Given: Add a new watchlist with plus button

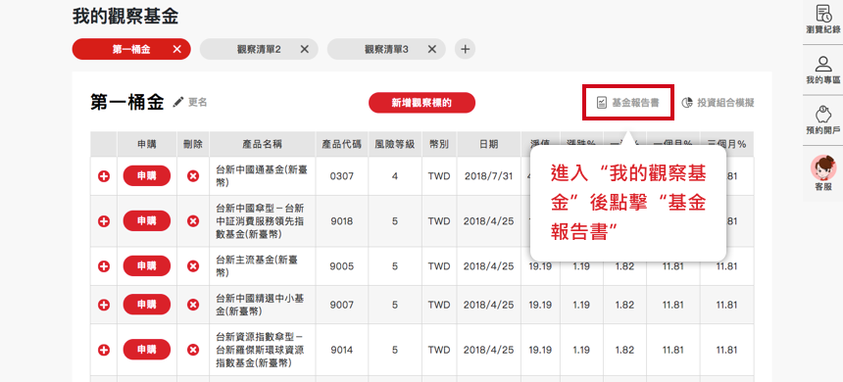Looking at the screenshot, I should [465, 49].
